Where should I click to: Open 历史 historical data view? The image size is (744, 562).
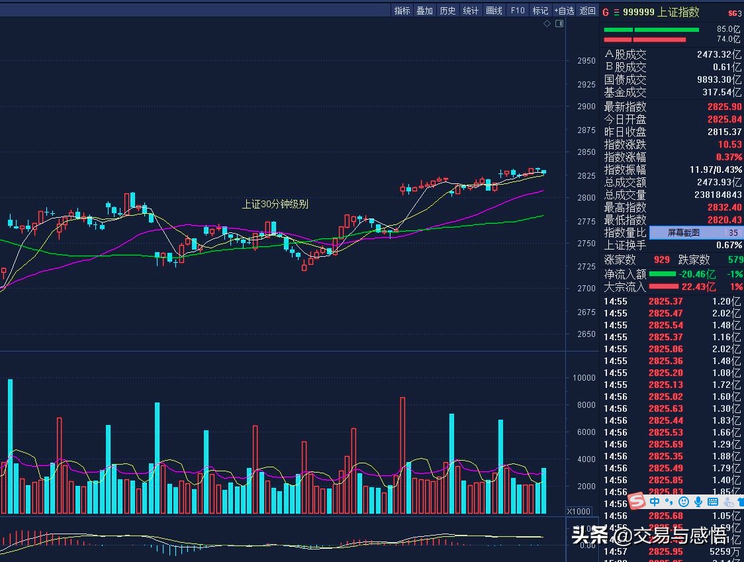[x=447, y=11]
